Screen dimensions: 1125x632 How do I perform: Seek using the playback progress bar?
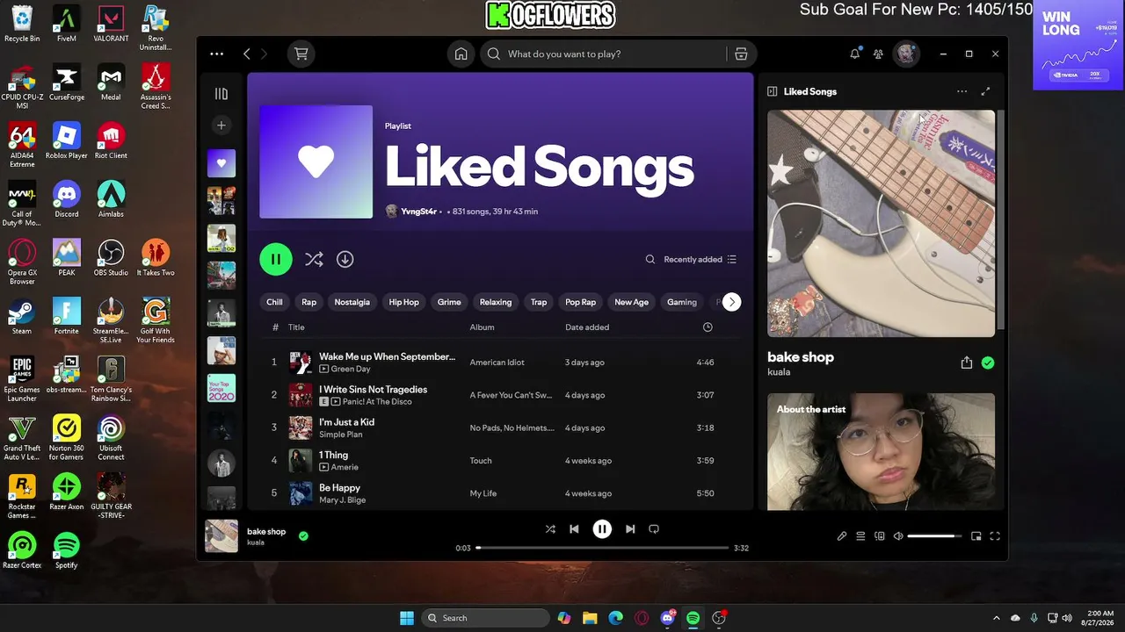602,548
